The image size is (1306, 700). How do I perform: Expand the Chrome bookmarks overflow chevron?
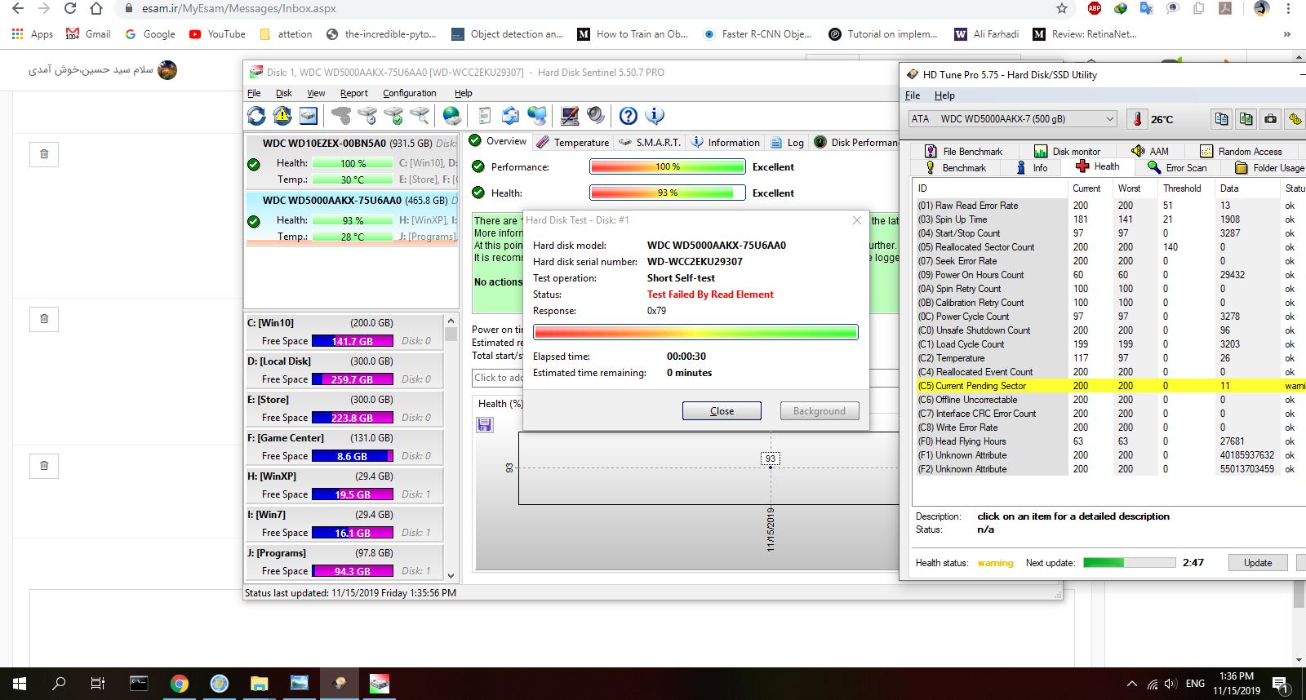click(1287, 34)
